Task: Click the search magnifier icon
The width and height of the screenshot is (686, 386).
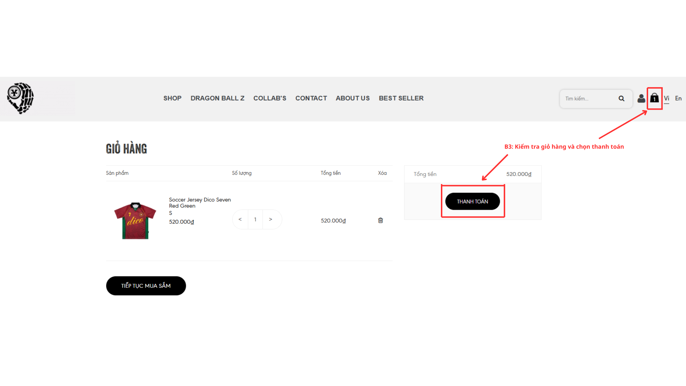Action: coord(621,99)
